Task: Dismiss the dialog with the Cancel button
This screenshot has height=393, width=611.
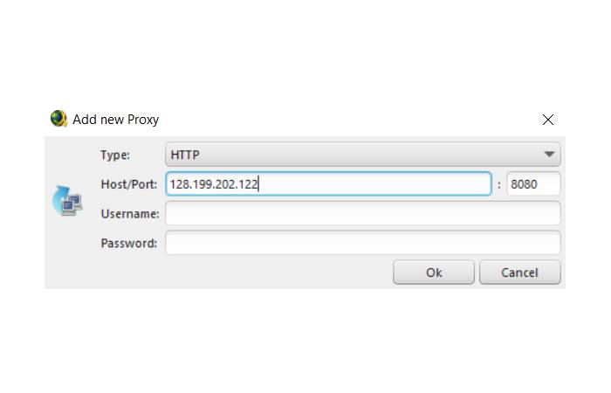Action: (520, 272)
